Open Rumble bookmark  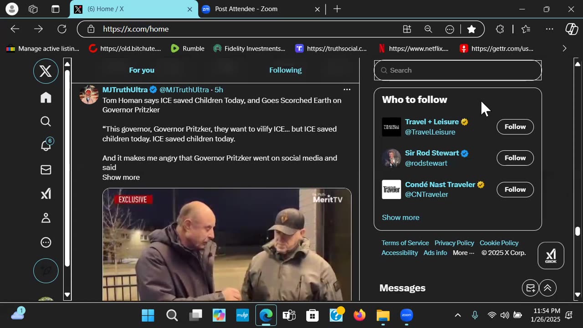click(187, 48)
